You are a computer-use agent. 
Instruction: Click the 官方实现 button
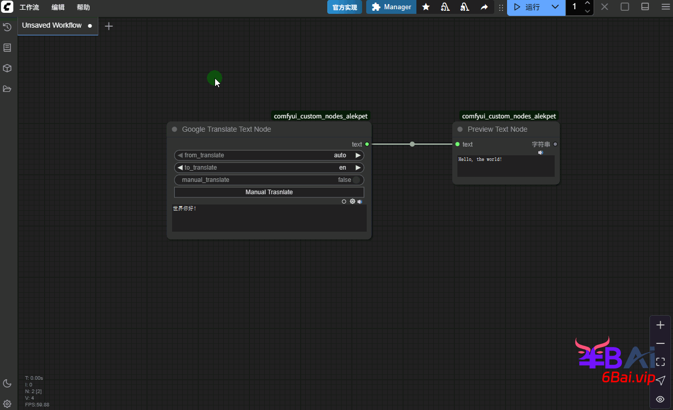pos(345,7)
